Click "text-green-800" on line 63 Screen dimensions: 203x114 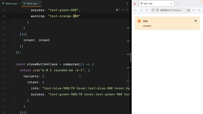pyautogui.click(x=63, y=10)
